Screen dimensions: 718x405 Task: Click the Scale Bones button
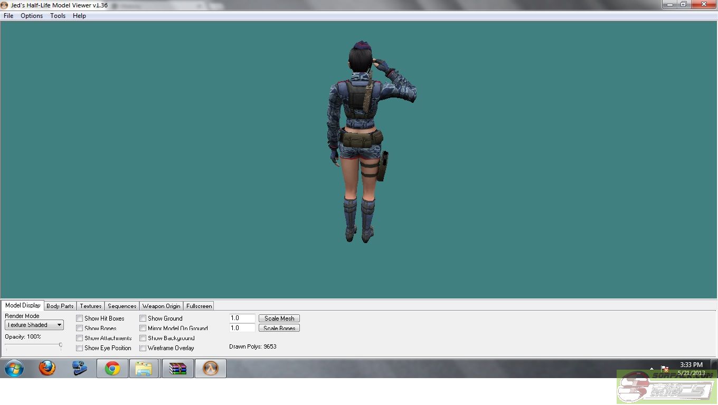click(x=279, y=328)
